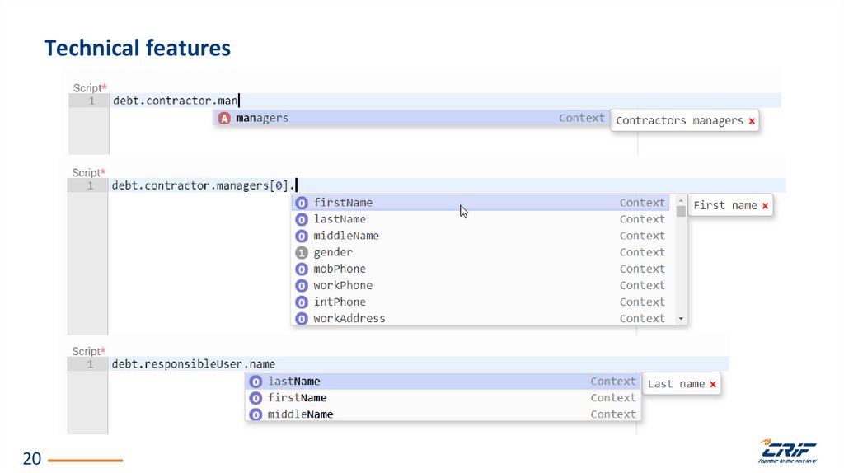The height and width of the screenshot is (473, 844).
Task: Click the type icon next to gender
Action: [x=302, y=252]
